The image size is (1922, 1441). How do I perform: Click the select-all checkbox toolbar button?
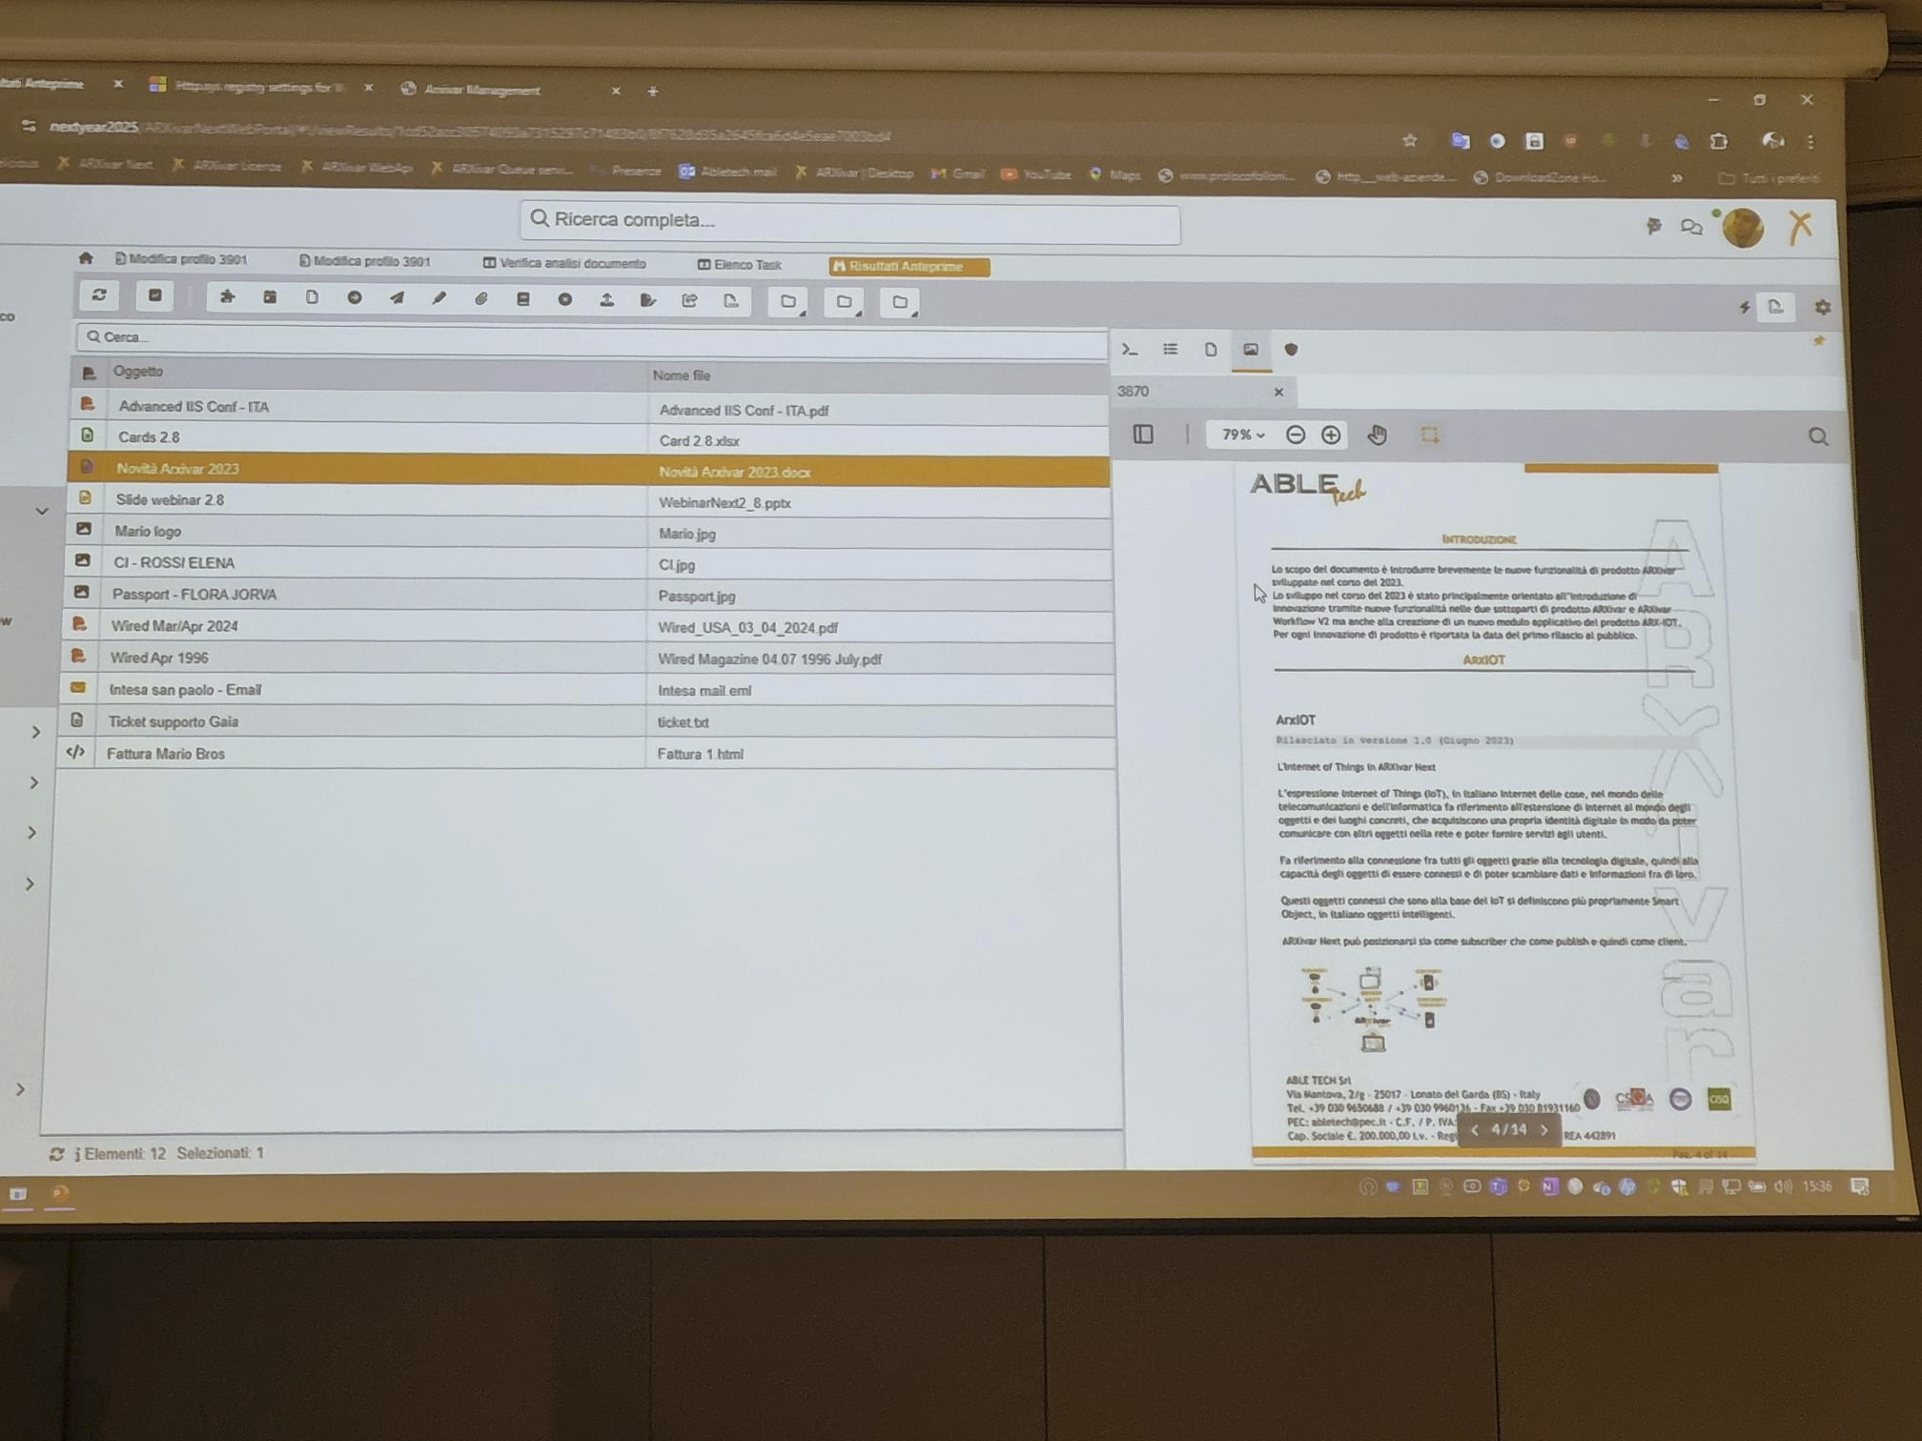point(154,295)
